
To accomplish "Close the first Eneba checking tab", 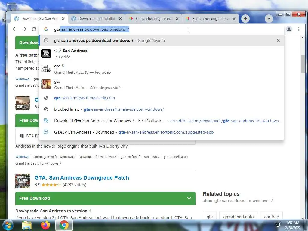I will tap(177, 19).
